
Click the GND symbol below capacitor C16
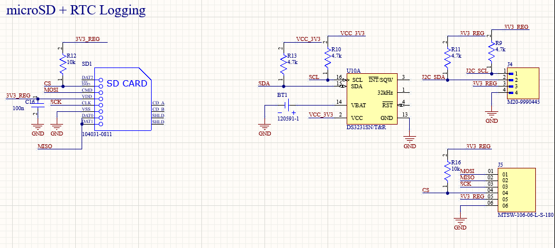(x=38, y=129)
